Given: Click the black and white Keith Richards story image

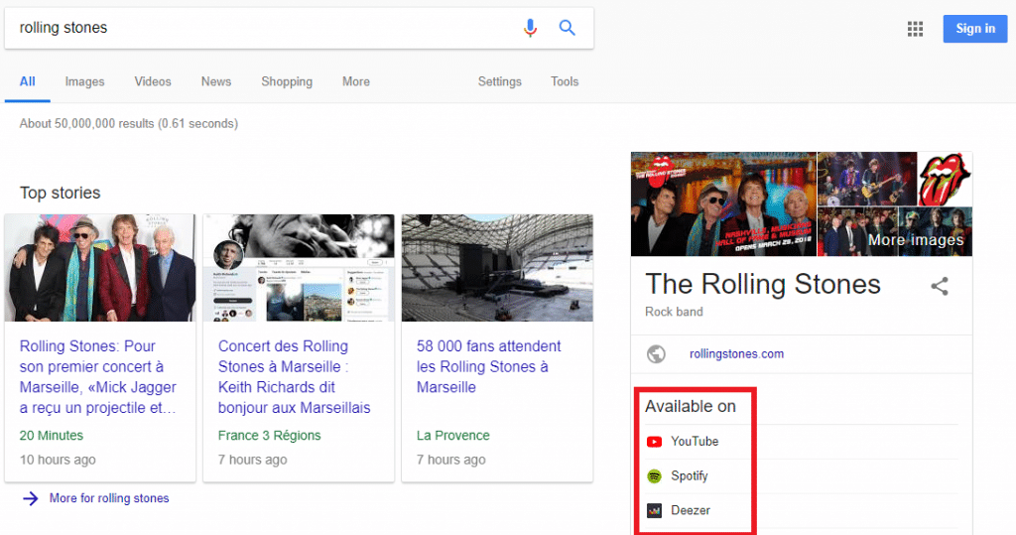Looking at the screenshot, I should point(299,268).
